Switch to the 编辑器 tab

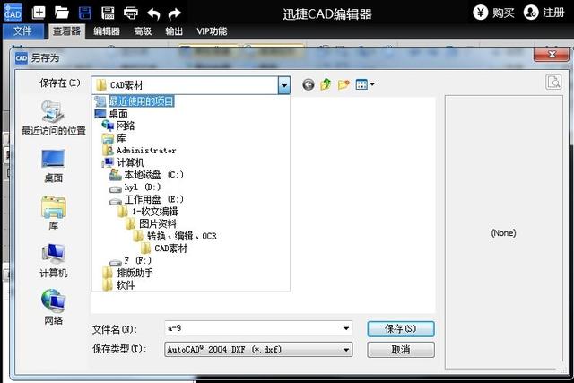[x=107, y=31]
